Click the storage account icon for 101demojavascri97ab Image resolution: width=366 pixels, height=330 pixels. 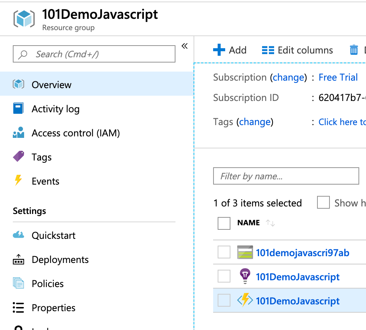point(245,252)
